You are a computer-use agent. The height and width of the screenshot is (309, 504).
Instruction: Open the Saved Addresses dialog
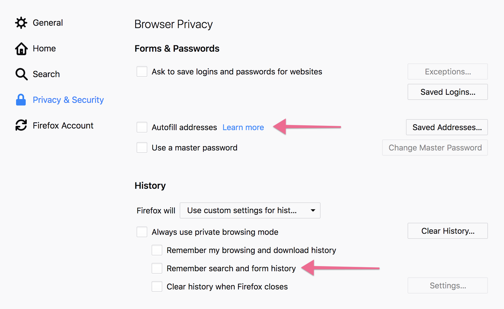447,127
